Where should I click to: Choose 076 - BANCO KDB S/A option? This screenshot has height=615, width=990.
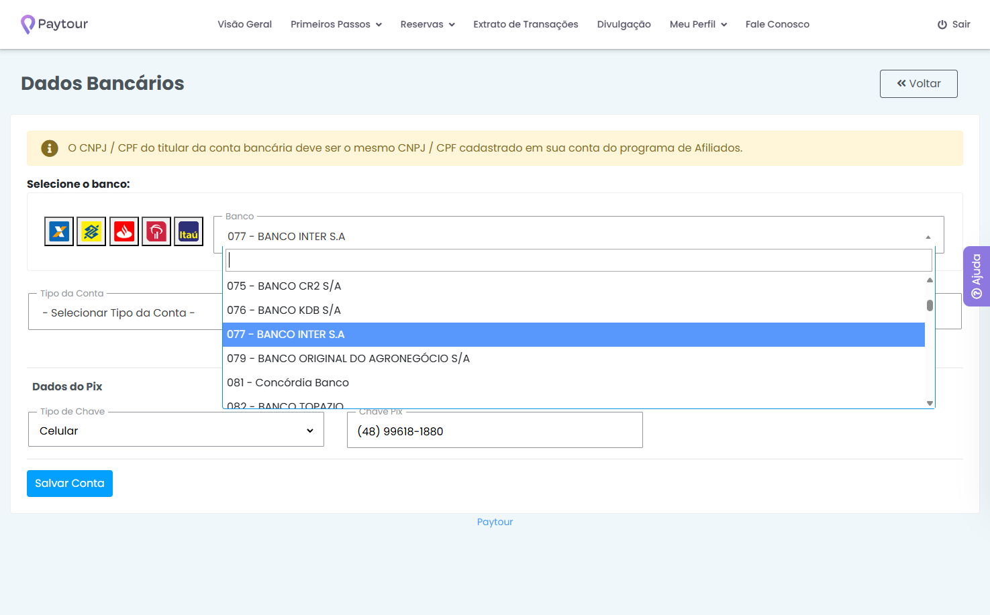(x=574, y=310)
